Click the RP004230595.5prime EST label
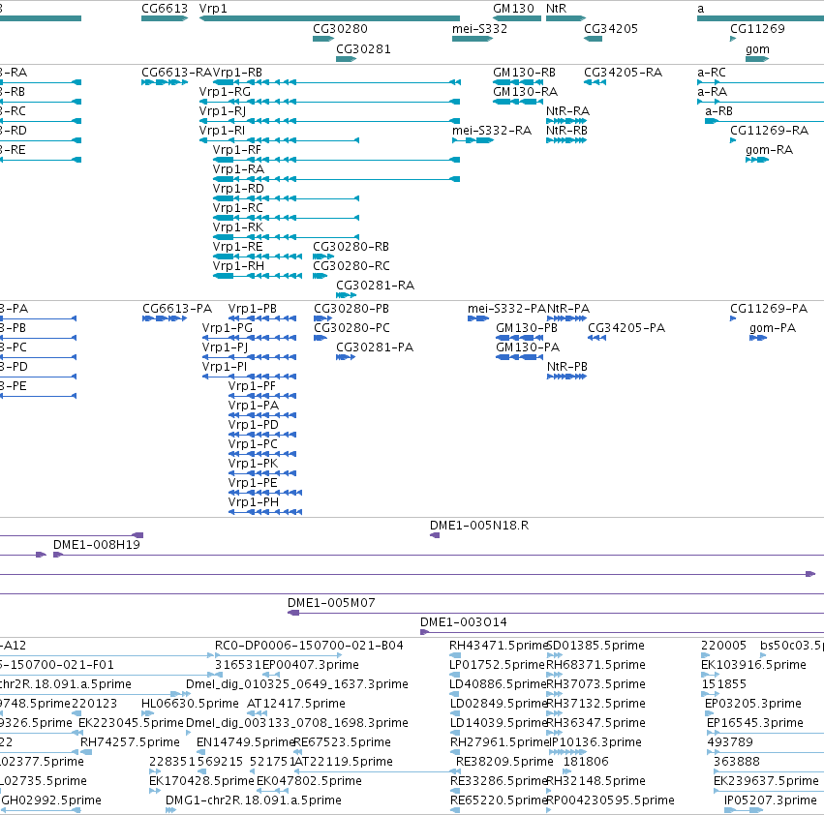 click(611, 800)
